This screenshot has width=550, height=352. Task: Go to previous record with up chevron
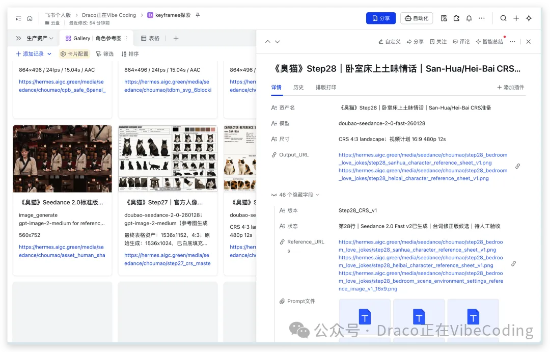(x=268, y=41)
